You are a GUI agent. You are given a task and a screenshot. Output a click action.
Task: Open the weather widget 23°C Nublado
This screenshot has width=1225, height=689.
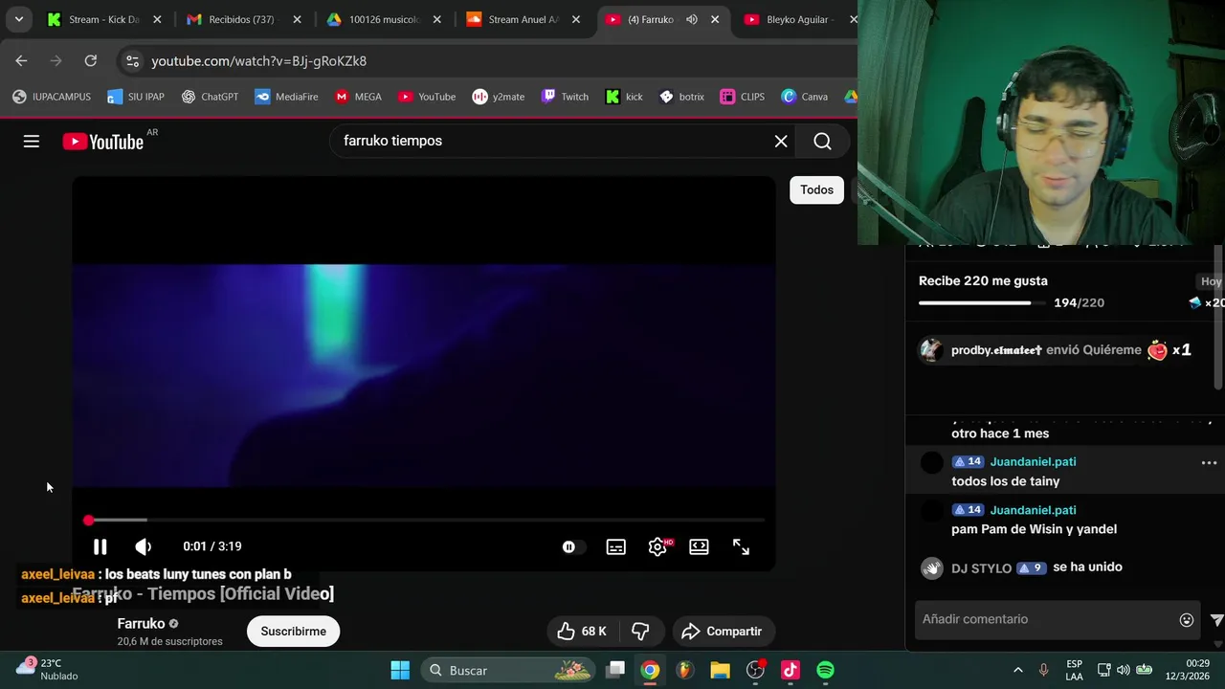pos(48,669)
